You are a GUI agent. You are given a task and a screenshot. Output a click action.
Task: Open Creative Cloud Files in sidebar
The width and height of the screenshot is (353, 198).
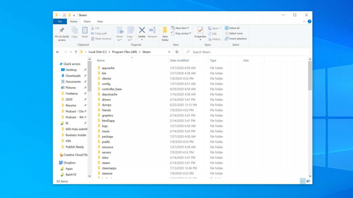pos(75,155)
